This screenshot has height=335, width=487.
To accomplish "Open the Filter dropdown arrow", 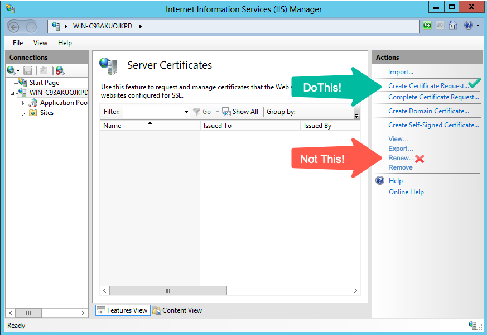I will (x=186, y=111).
